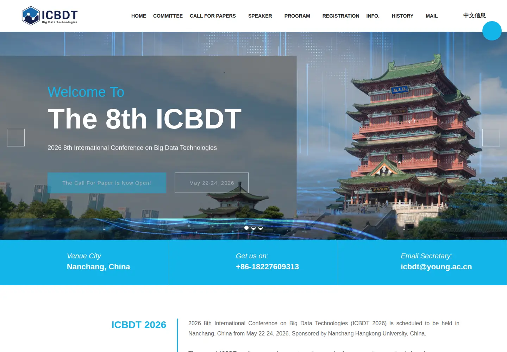The width and height of the screenshot is (507, 352).
Task: Show previous slide with left arrow box
Action: 16,138
